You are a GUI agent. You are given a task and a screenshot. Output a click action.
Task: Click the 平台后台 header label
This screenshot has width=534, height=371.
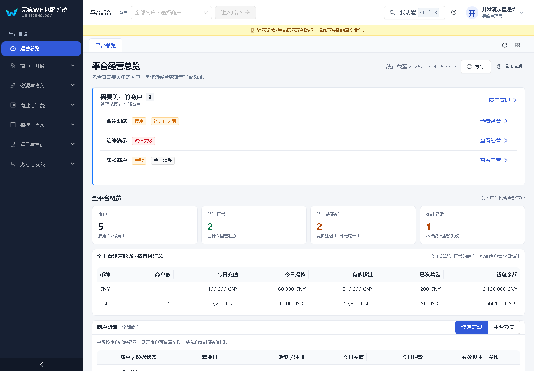click(x=101, y=13)
